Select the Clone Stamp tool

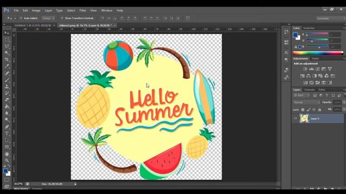[7, 87]
